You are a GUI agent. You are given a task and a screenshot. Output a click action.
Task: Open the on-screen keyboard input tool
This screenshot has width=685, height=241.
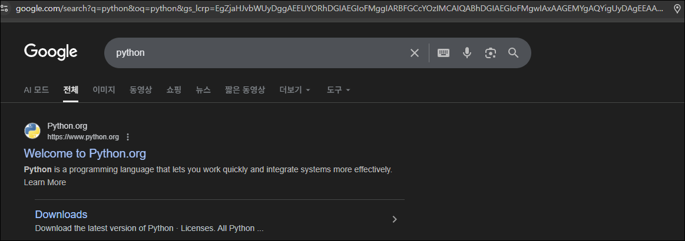[444, 53]
